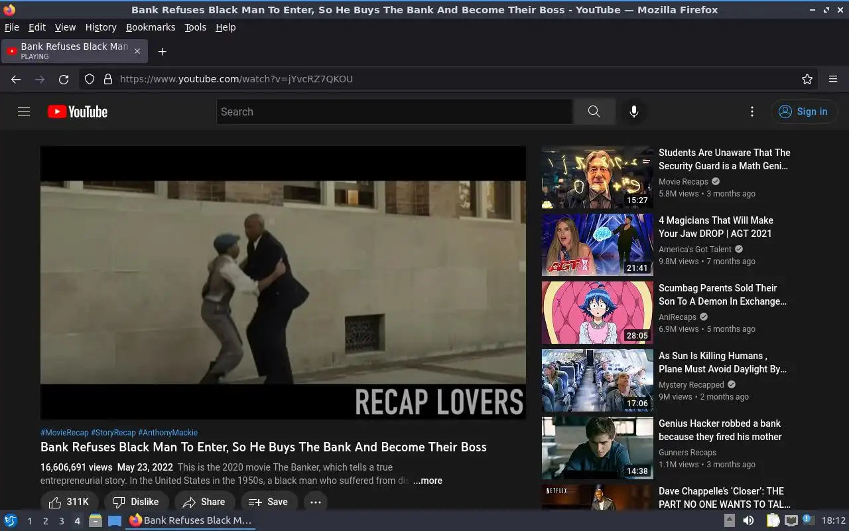Focus the YouTube Search input field
849x531 pixels.
click(395, 112)
